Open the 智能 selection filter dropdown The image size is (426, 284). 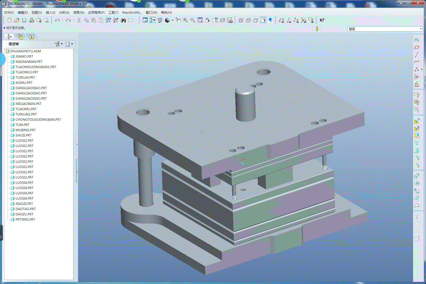(x=420, y=29)
